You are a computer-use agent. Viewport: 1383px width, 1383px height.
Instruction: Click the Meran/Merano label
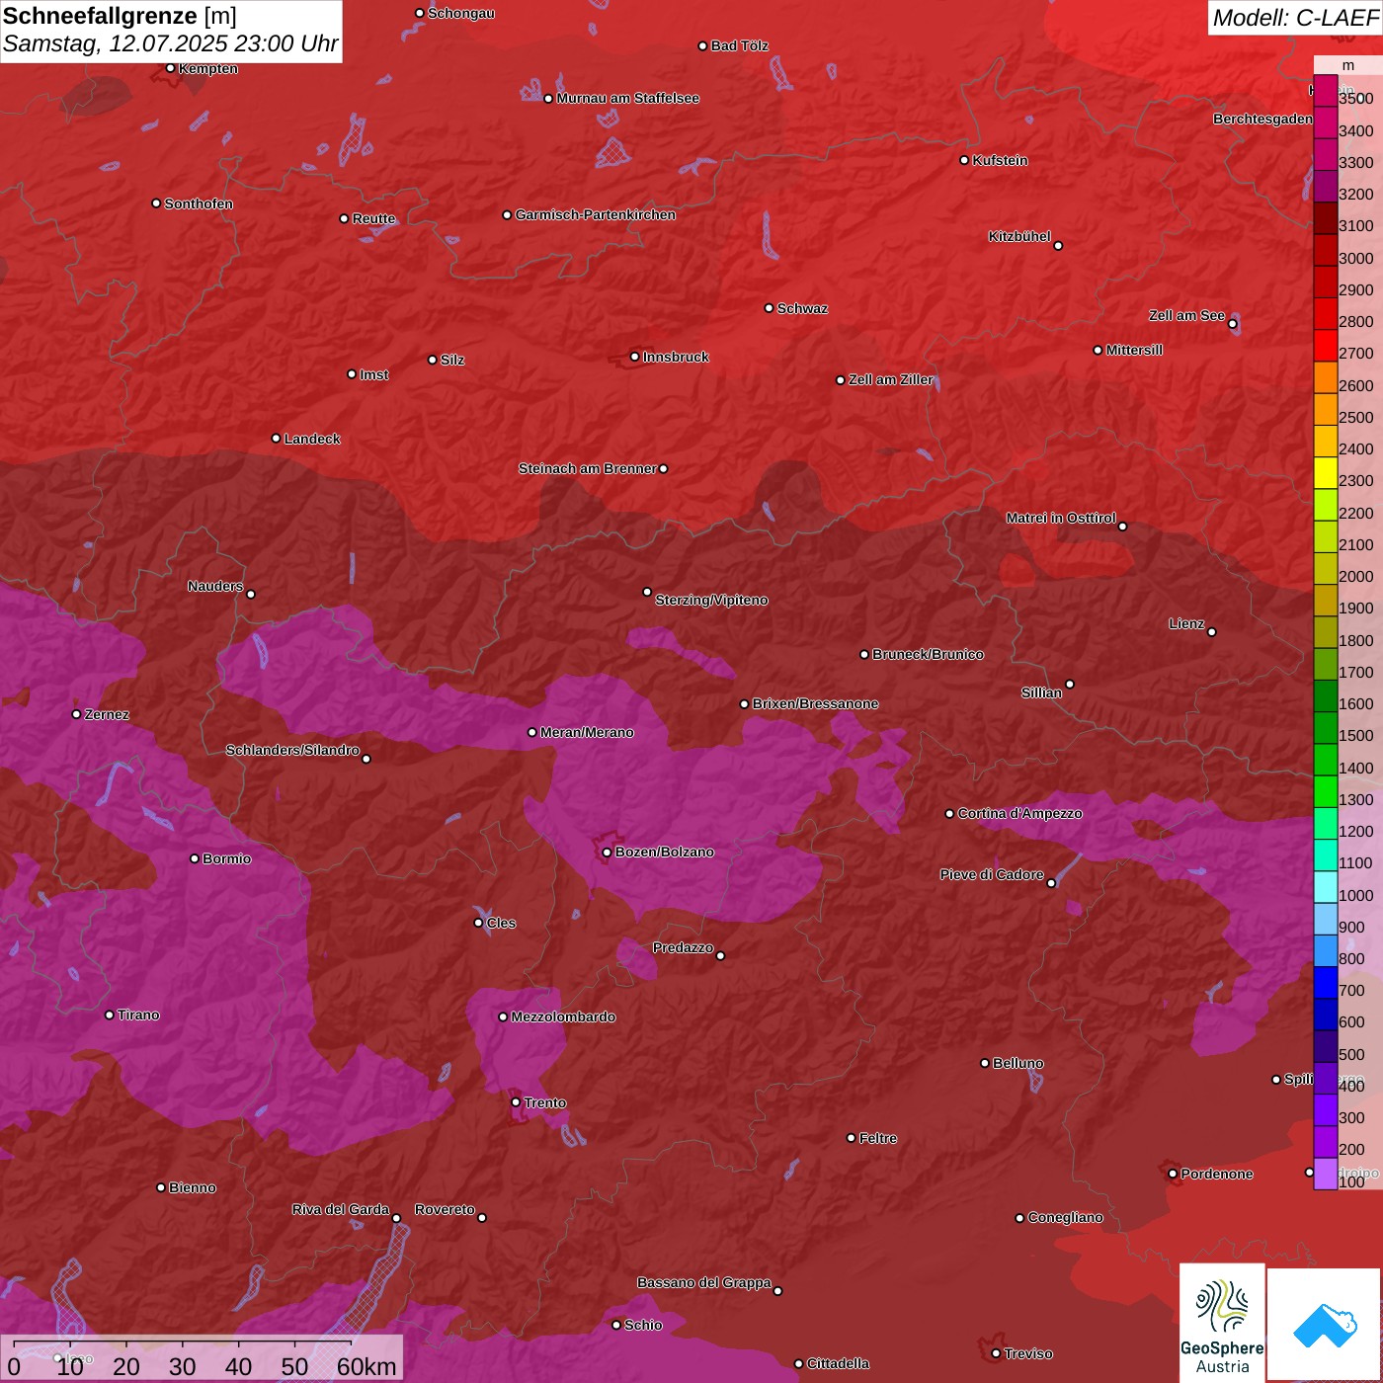point(587,732)
